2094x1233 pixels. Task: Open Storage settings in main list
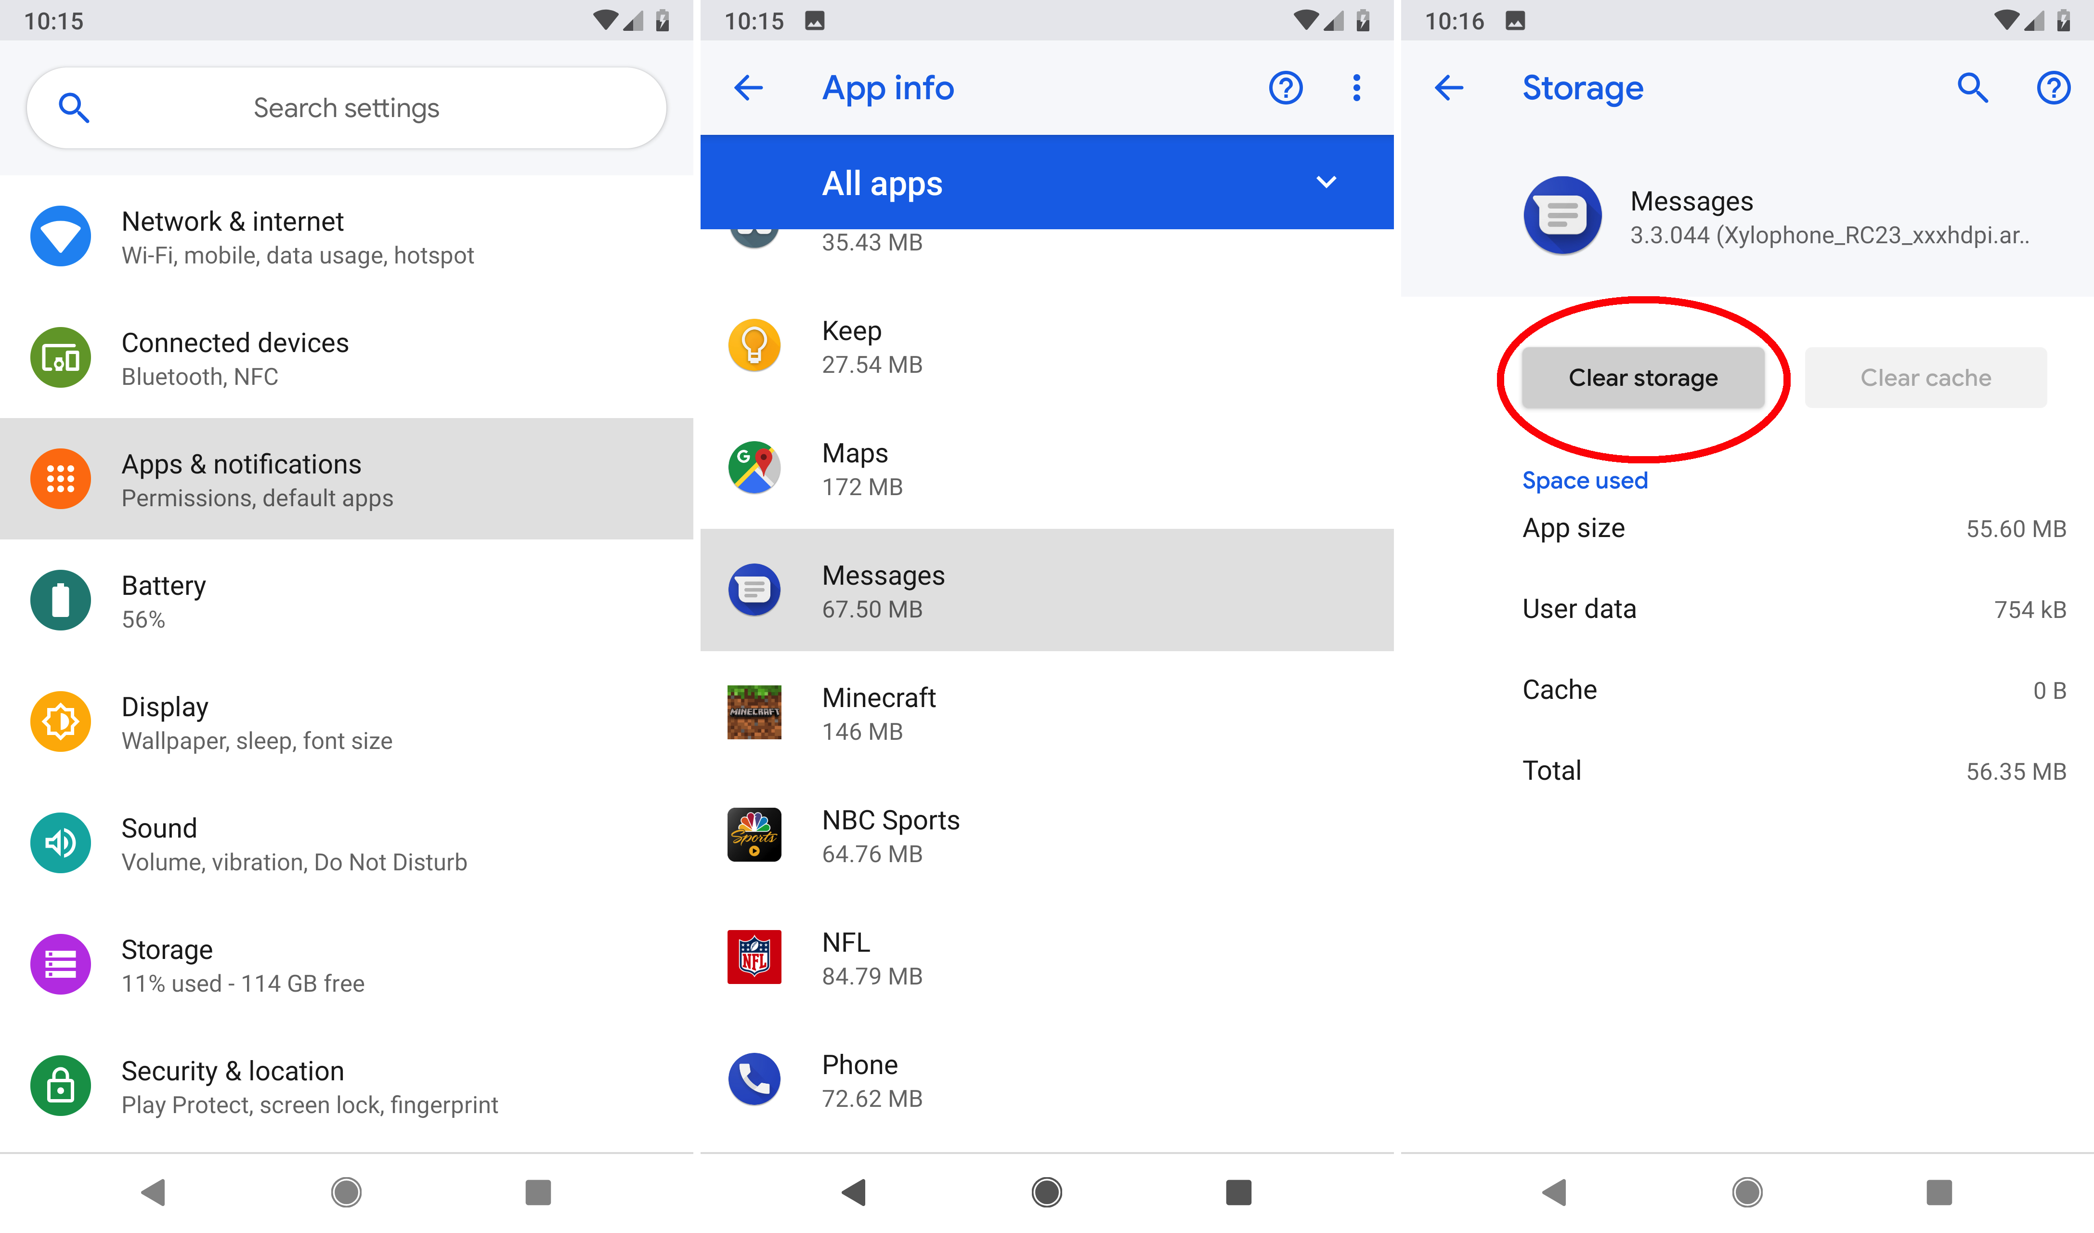click(x=347, y=965)
